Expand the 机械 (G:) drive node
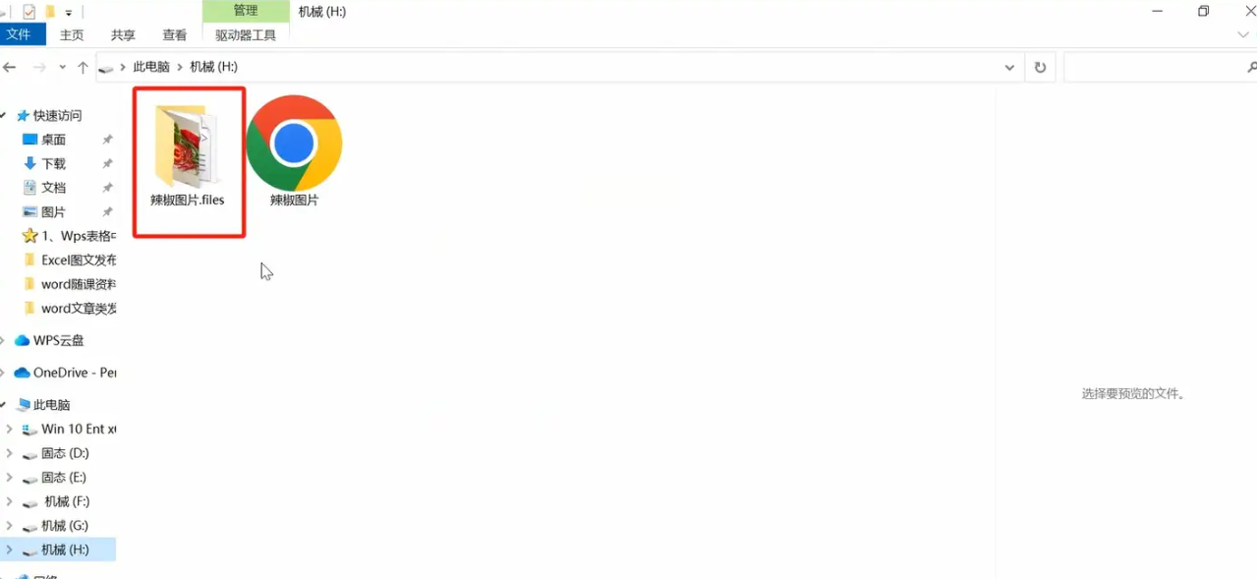Screen dimensions: 1257x579 click(9, 525)
